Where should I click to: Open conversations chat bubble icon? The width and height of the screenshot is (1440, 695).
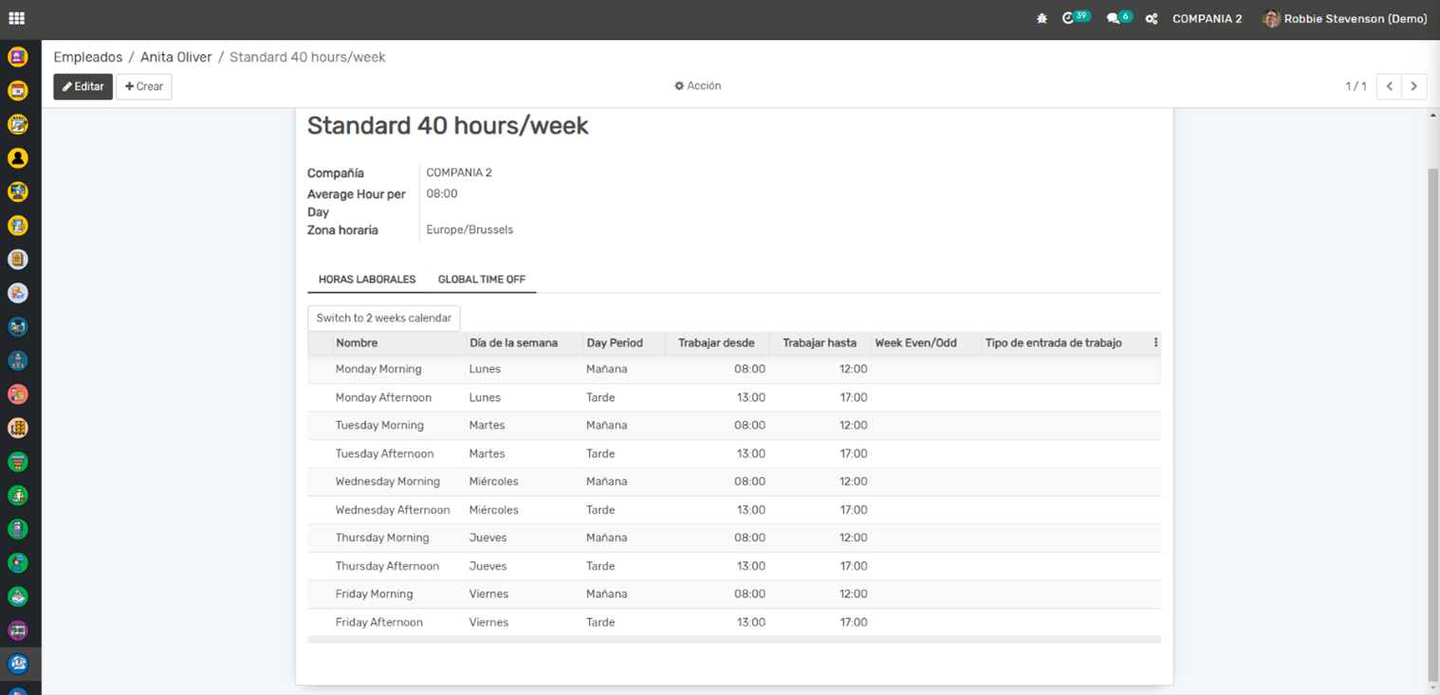point(1113,18)
